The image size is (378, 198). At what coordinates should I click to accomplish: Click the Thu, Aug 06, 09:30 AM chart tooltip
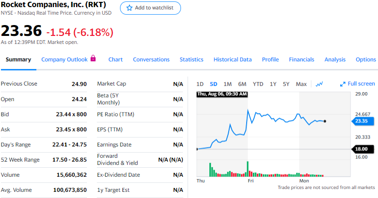(222, 94)
